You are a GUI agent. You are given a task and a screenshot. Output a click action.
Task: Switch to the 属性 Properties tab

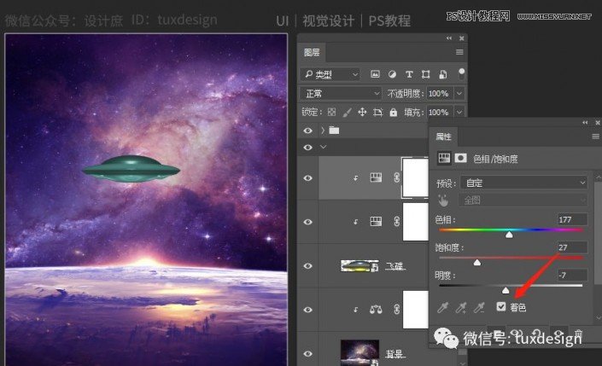pos(443,137)
